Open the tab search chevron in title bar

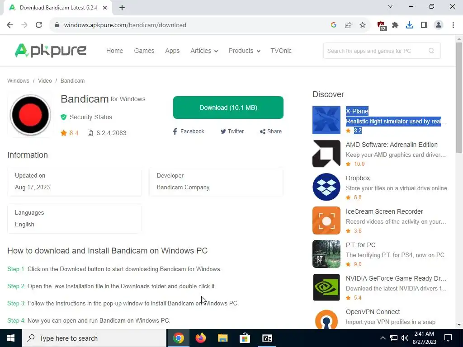pos(390,6)
